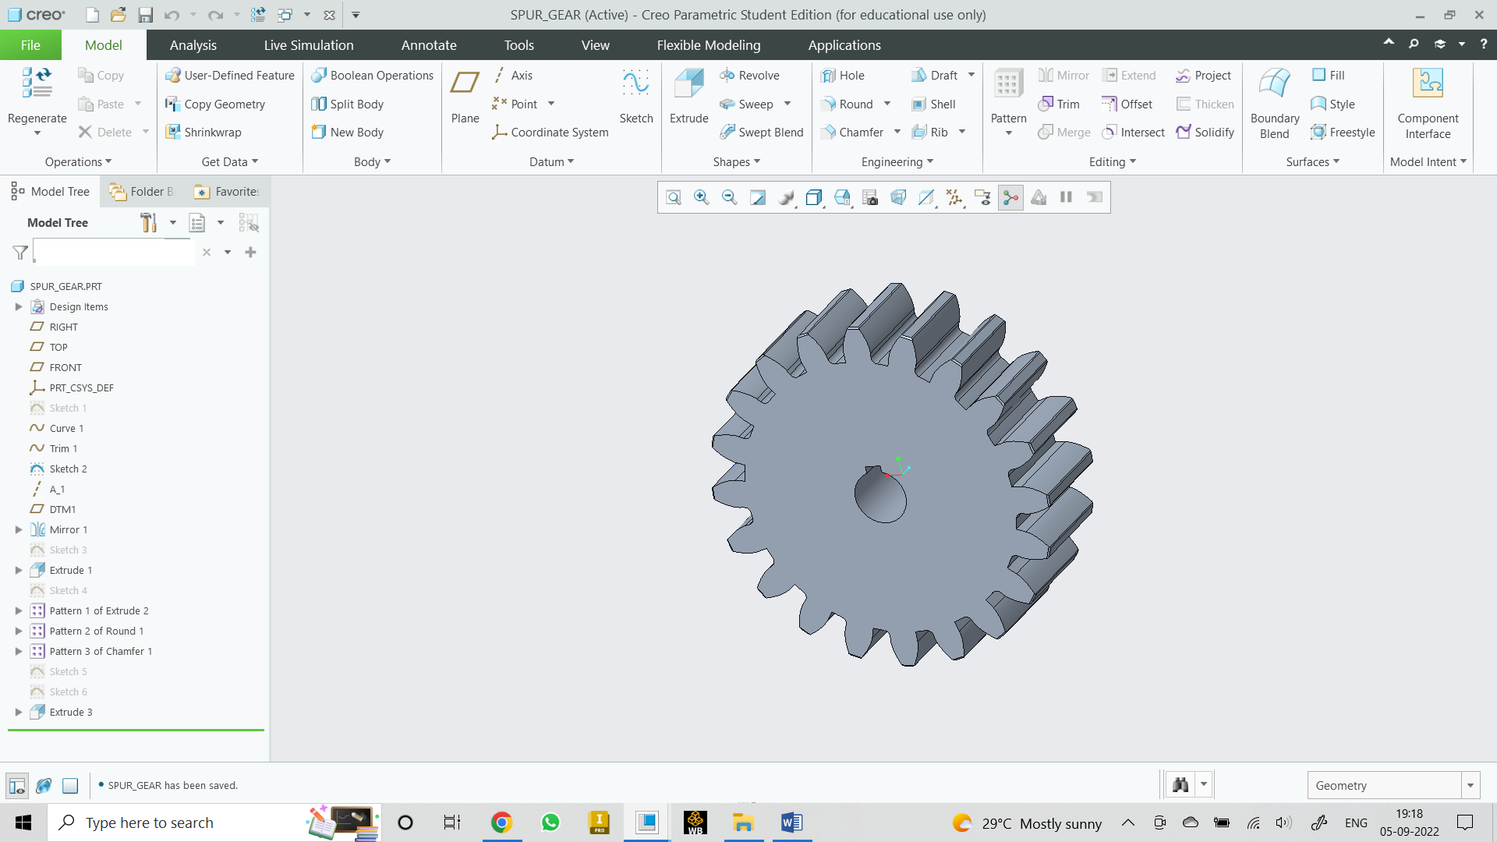The image size is (1497, 842).
Task: Click the binoculars Find icon
Action: coord(1180,785)
